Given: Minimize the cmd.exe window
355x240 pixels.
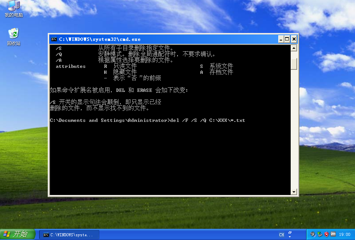Looking at the screenshot, I should tap(281, 39).
